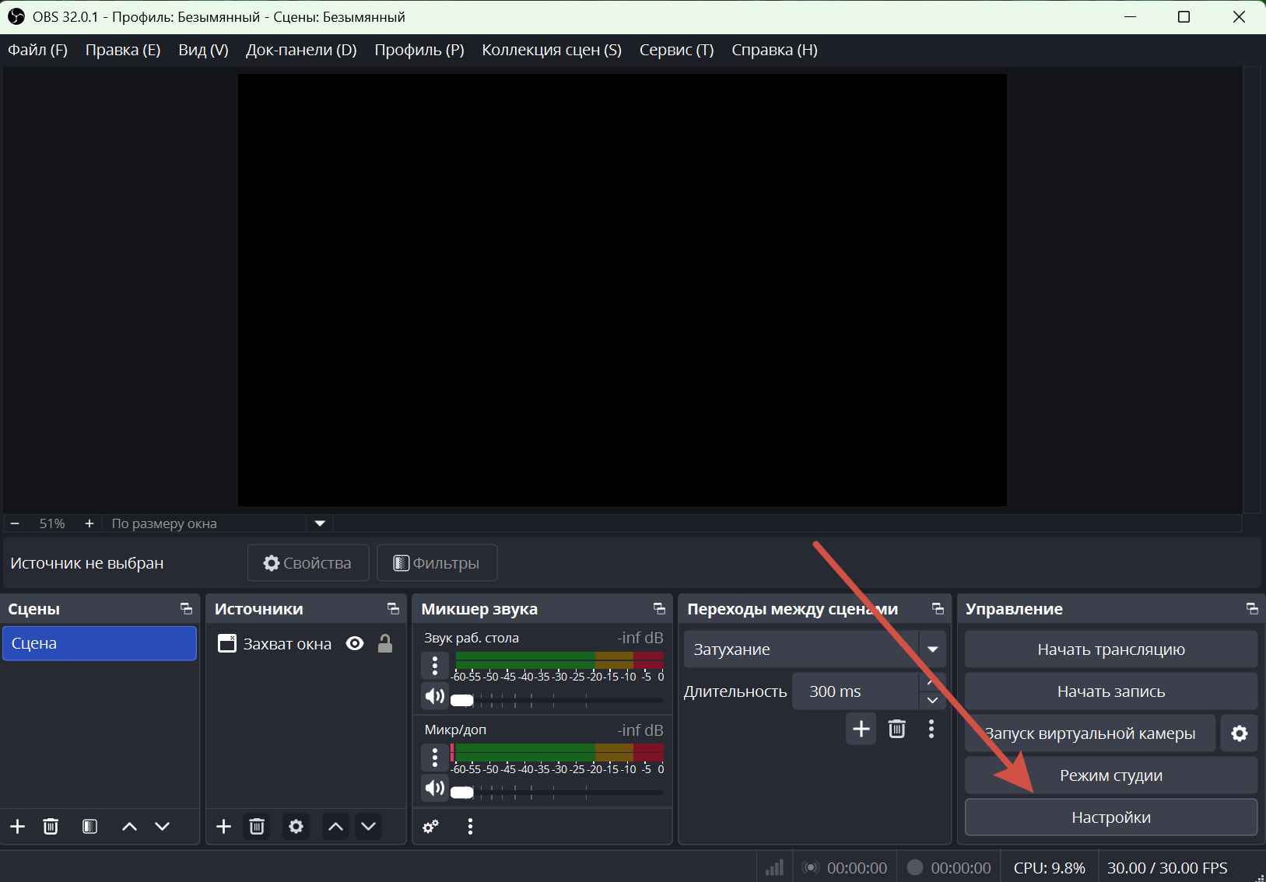Image resolution: width=1266 pixels, height=882 pixels.
Task: Mute the Звук раб. стола audio
Action: point(434,696)
